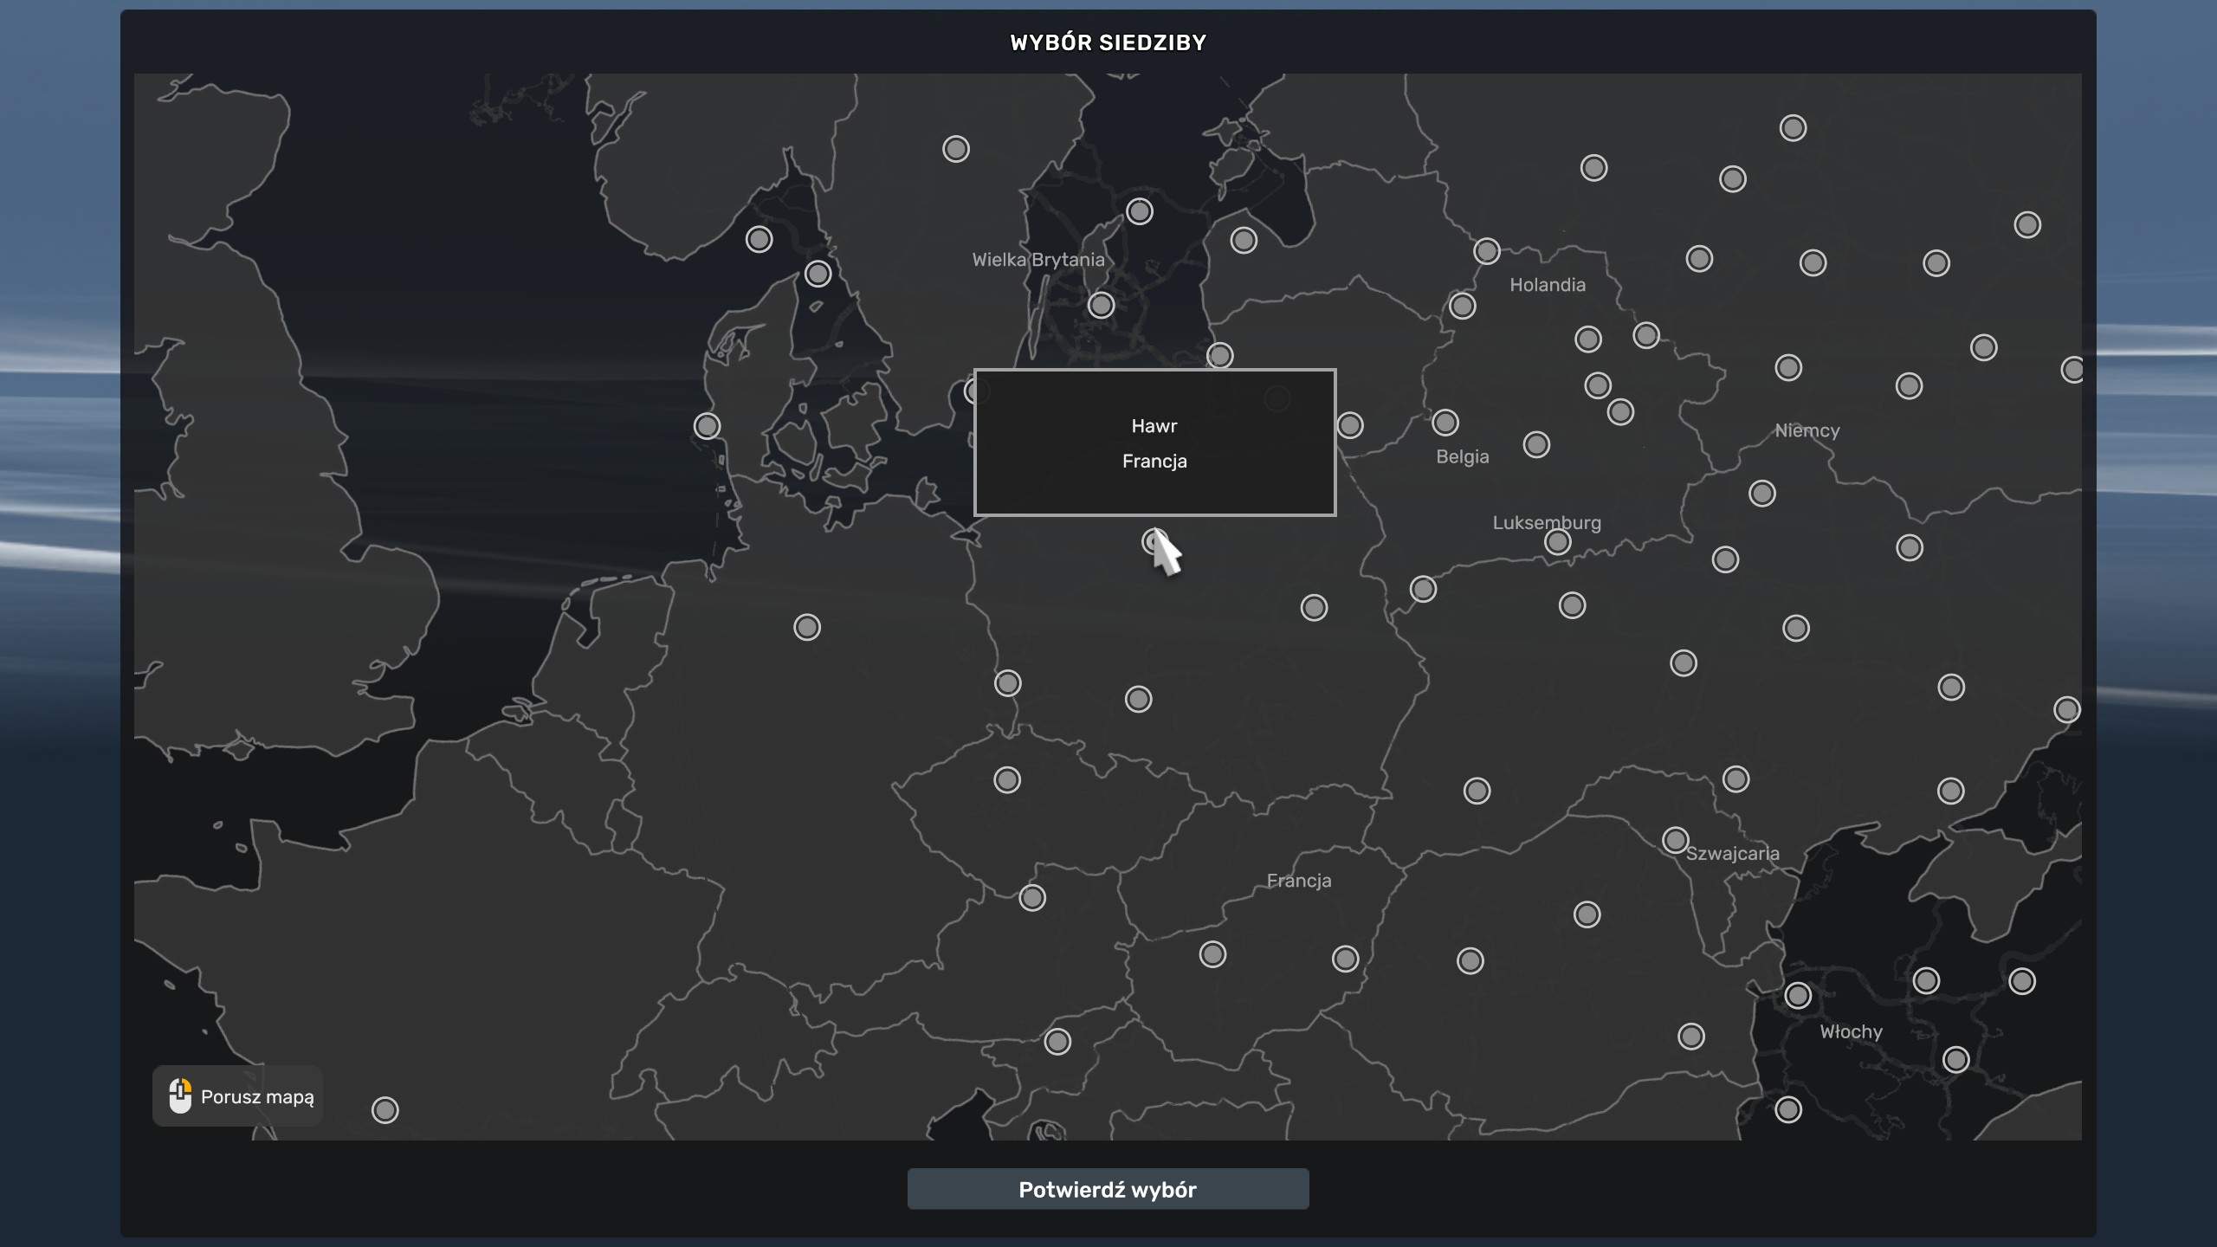Click the lone marker on Denmark's west coast

[707, 426]
